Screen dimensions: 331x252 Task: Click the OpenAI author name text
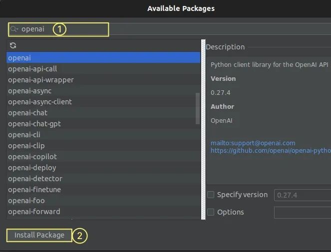[x=222, y=121]
